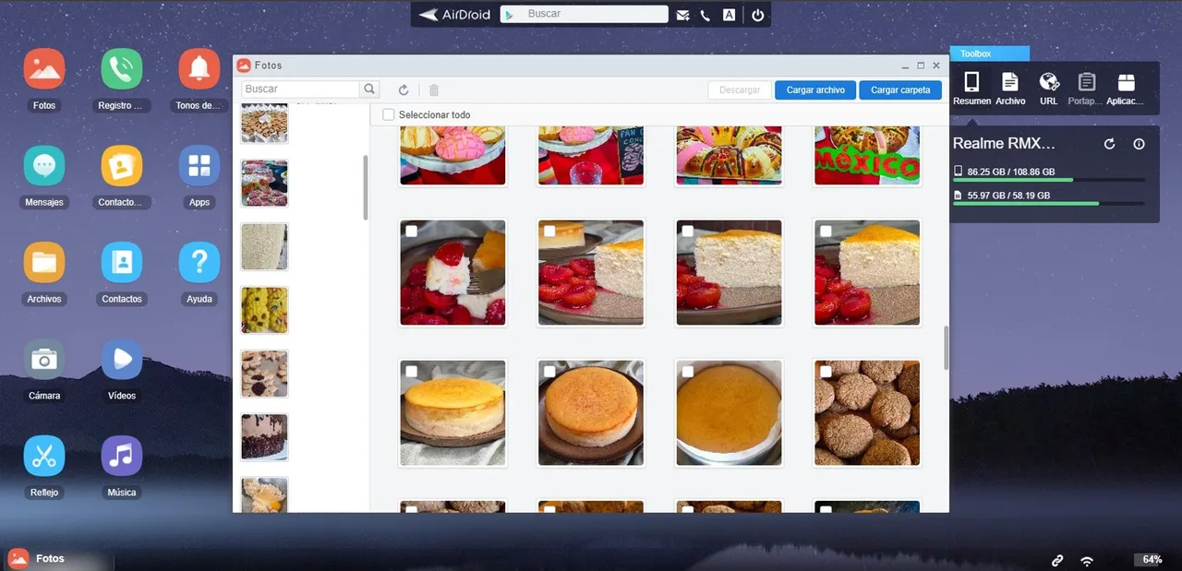Screen dimensions: 1182x571
Task: Click the letter A icon in top bar
Action: point(729,15)
